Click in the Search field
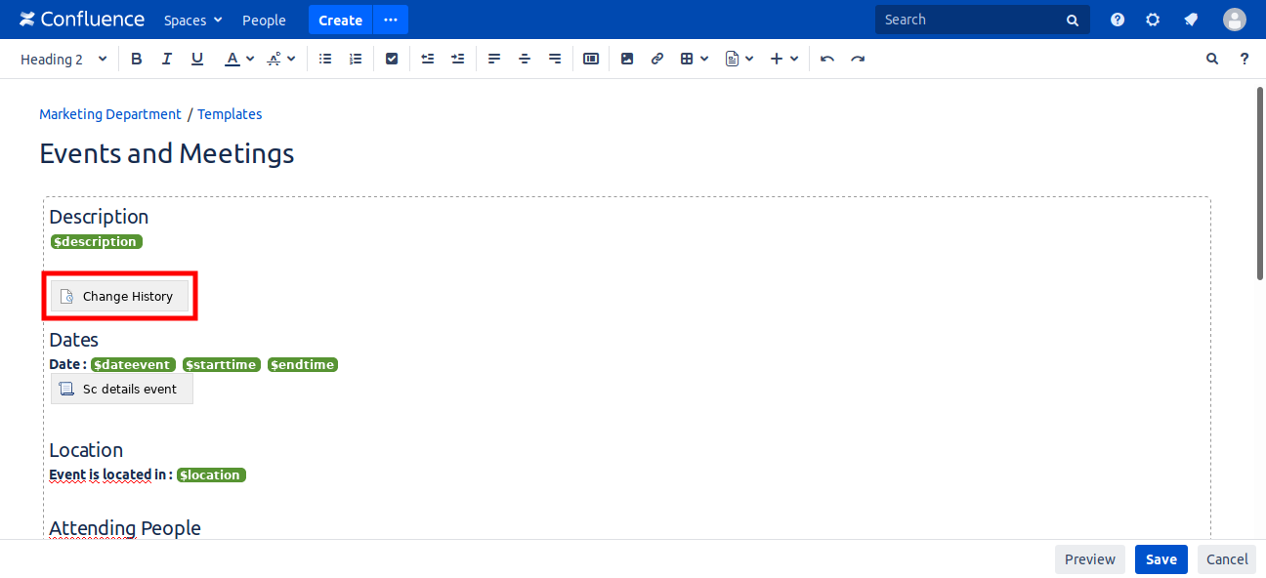Viewport: 1266px width, 578px height. [972, 20]
